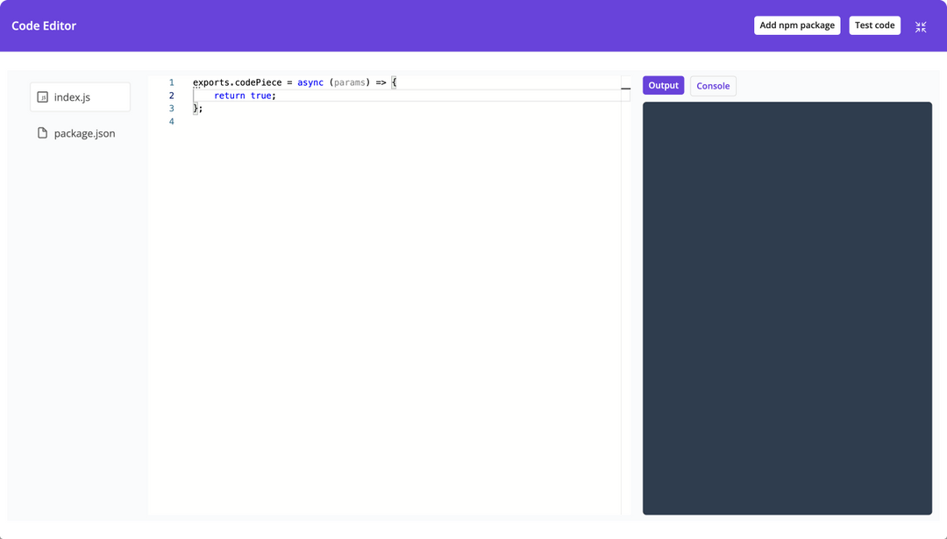Switch to the Output tab
The height and width of the screenshot is (539, 947).
coord(663,85)
